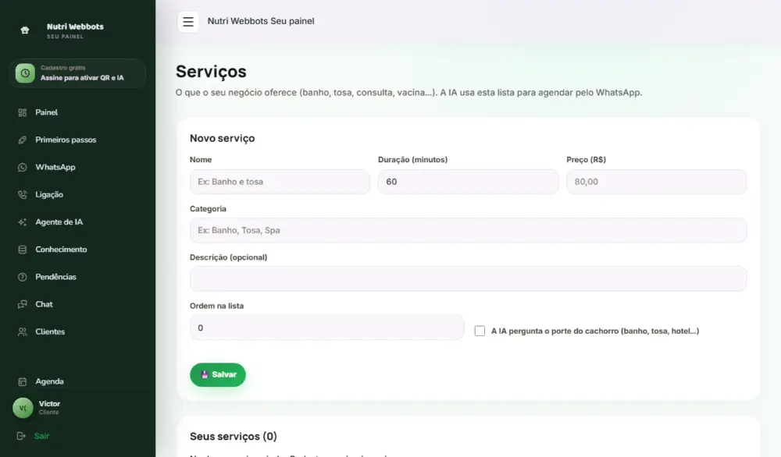Screen dimensions: 781x457
Task: Click the 'Seus serviços (0)' heading
Action: click(233, 436)
